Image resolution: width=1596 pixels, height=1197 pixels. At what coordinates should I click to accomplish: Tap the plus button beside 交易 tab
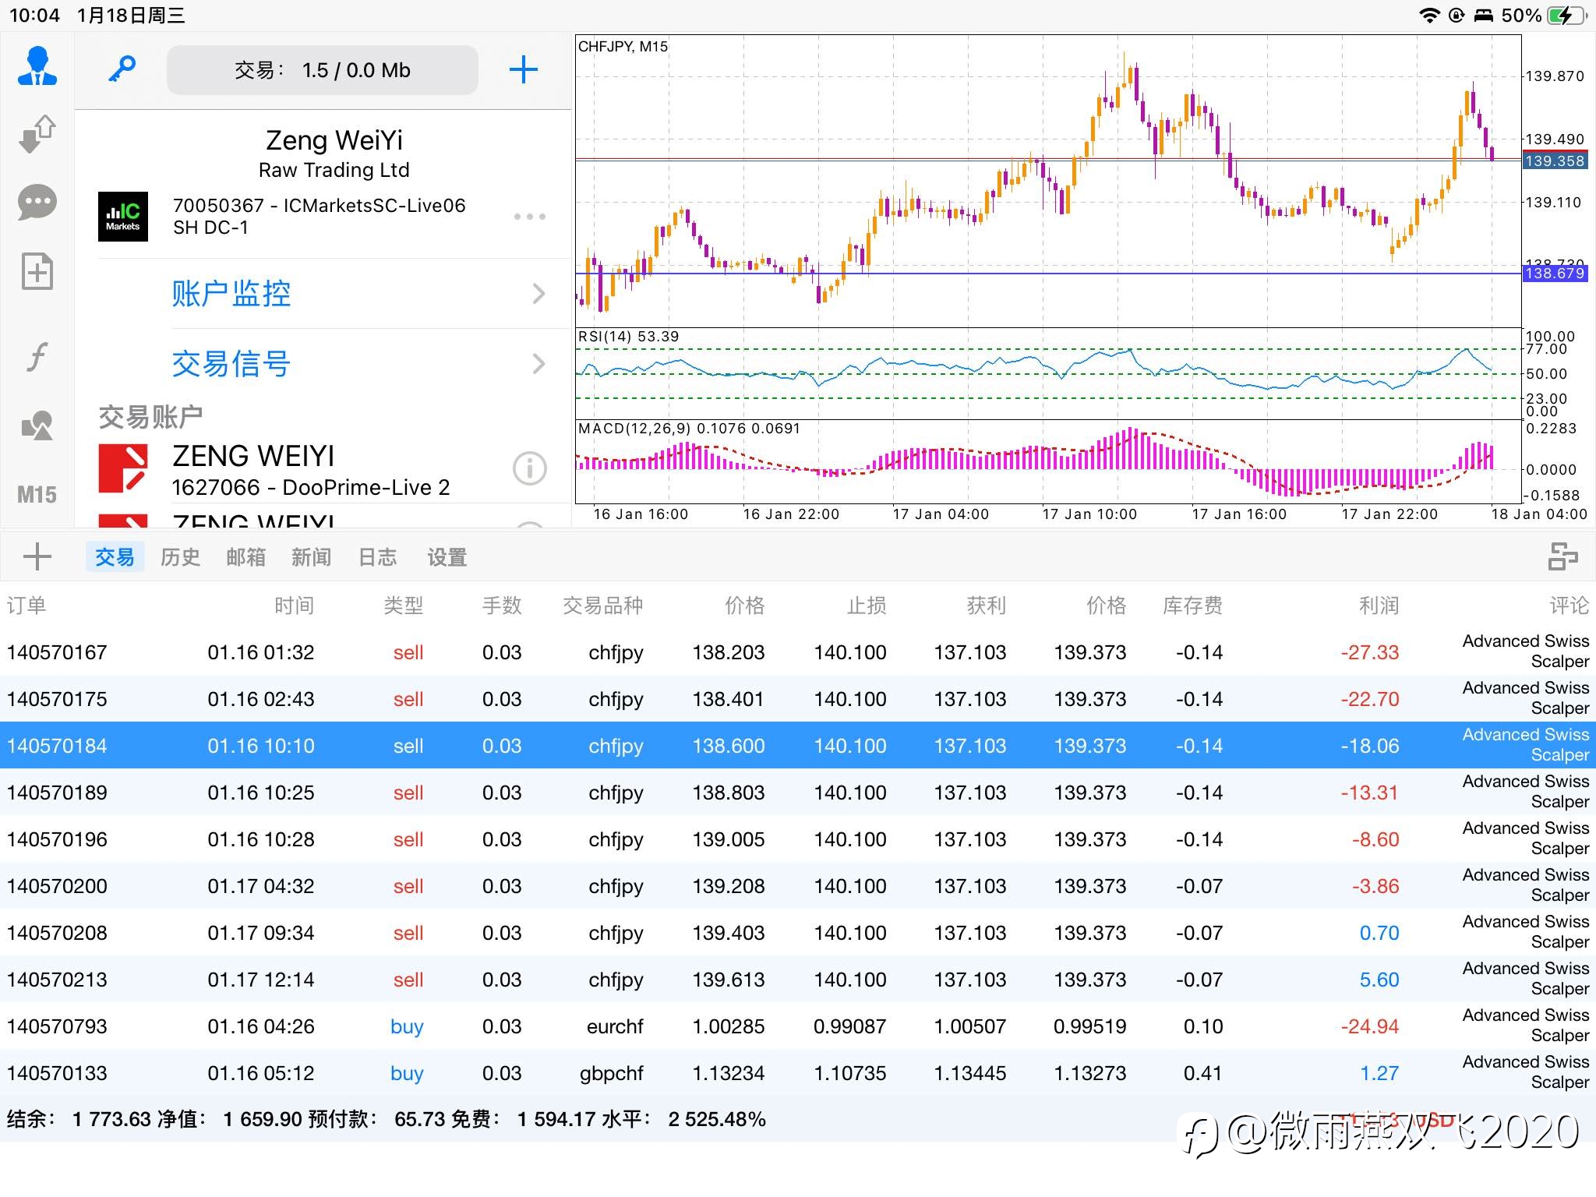tap(37, 556)
